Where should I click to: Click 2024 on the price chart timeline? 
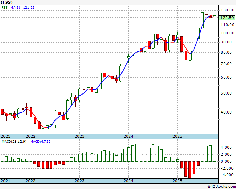click(x=128, y=136)
